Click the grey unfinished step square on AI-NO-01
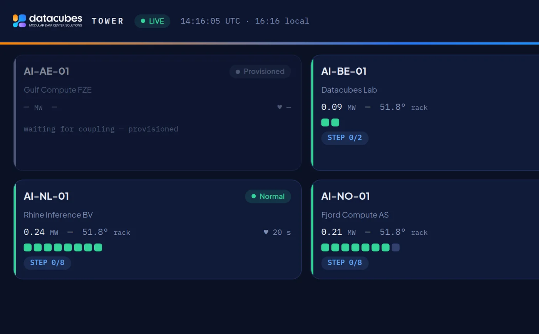539x334 pixels. 395,247
